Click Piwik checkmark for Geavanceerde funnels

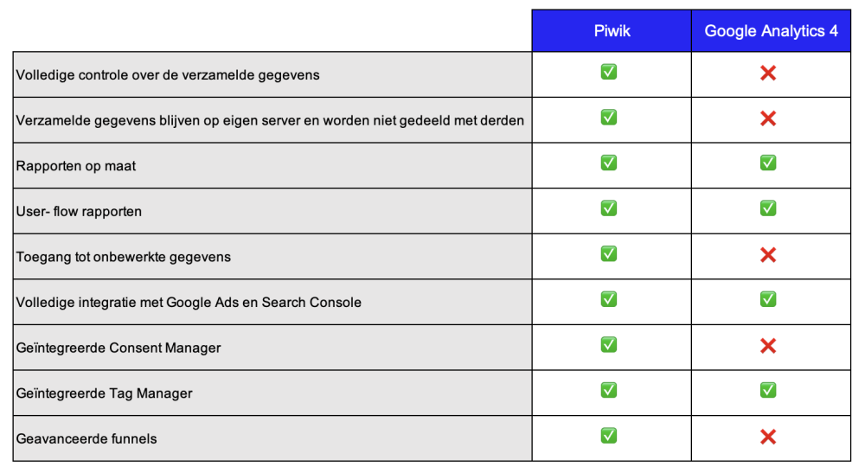coord(608,436)
